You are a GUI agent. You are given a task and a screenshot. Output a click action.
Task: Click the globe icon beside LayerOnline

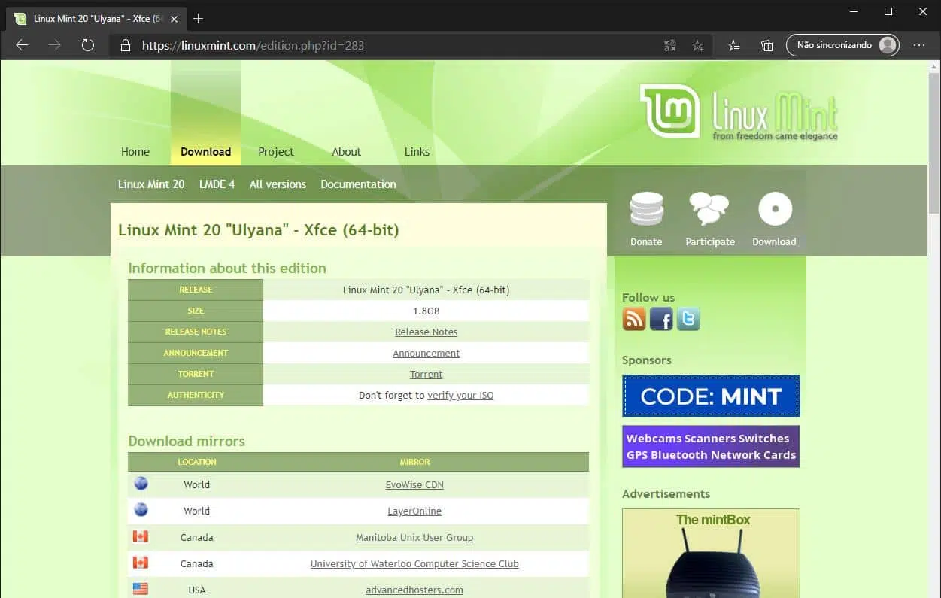point(141,510)
